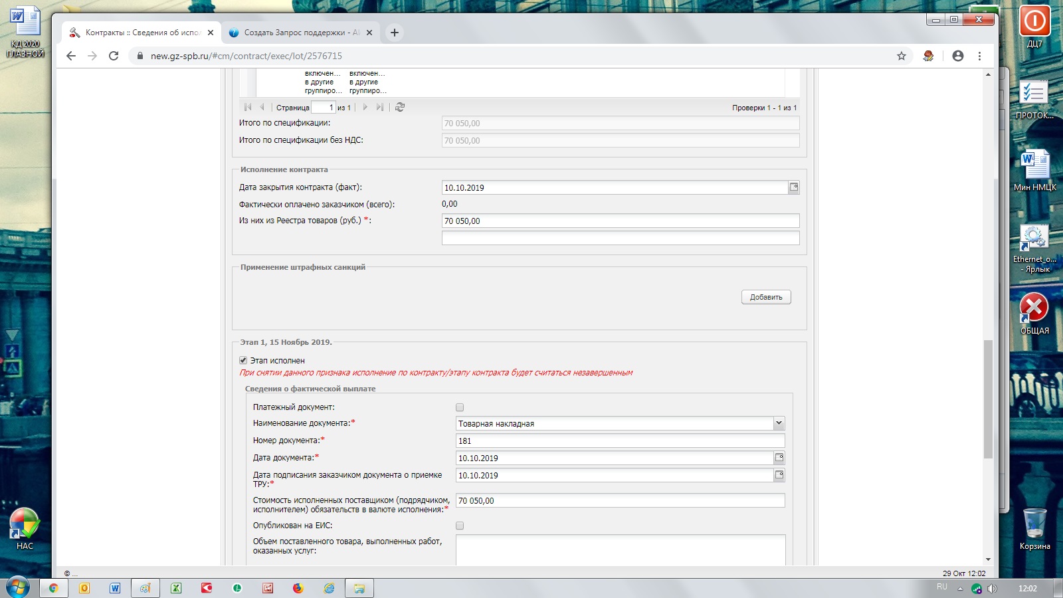
Task: Select the Ethernet Ярлык desktop shortcut
Action: pyautogui.click(x=1034, y=249)
